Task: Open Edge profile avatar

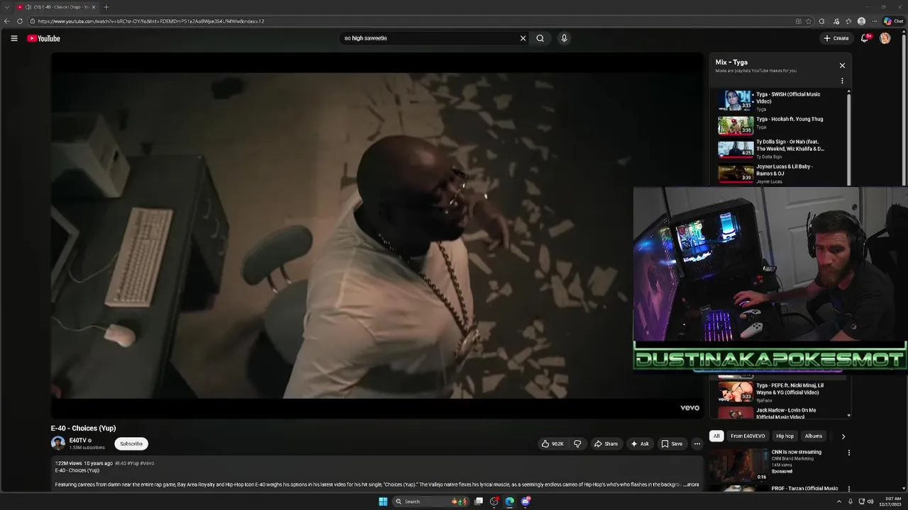Action: click(861, 21)
